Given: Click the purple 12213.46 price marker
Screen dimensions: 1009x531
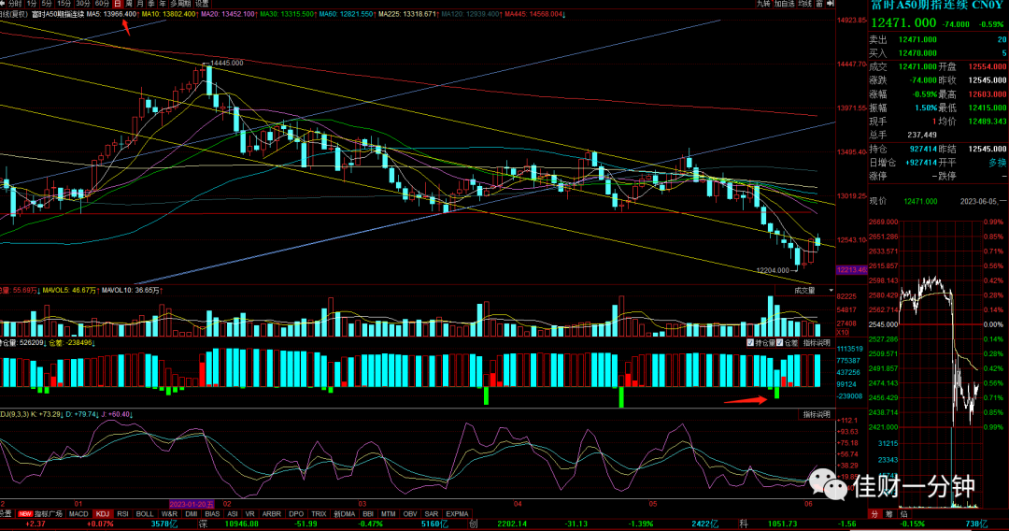Looking at the screenshot, I should (x=851, y=269).
